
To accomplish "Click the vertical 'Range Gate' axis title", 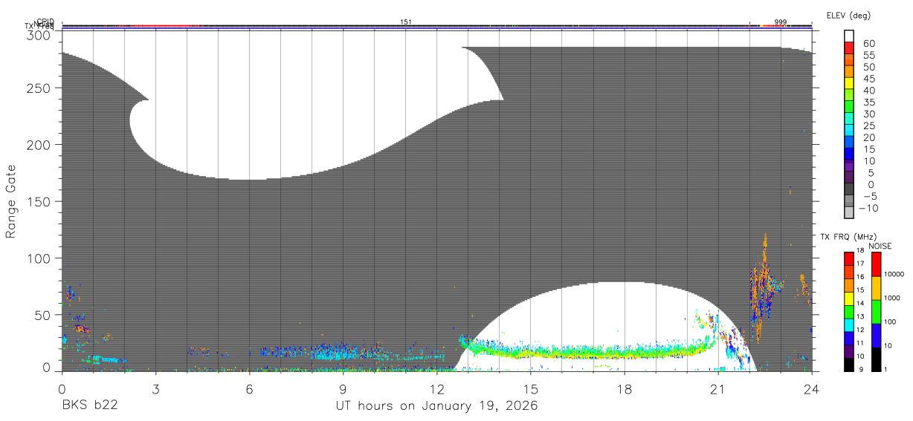I will pos(11,201).
